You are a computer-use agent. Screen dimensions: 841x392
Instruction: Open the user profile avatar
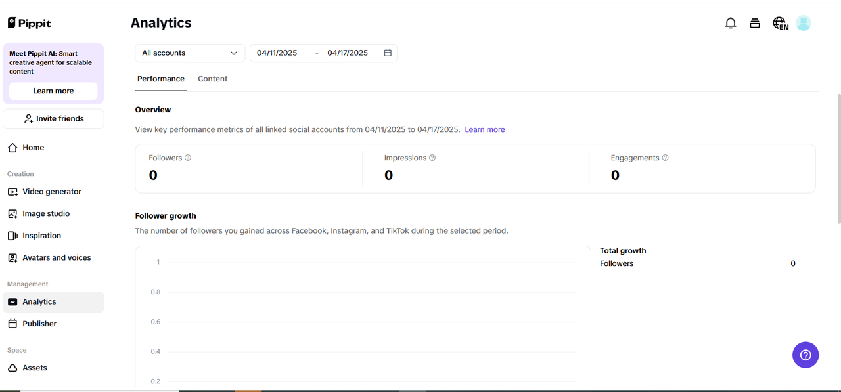pyautogui.click(x=803, y=23)
